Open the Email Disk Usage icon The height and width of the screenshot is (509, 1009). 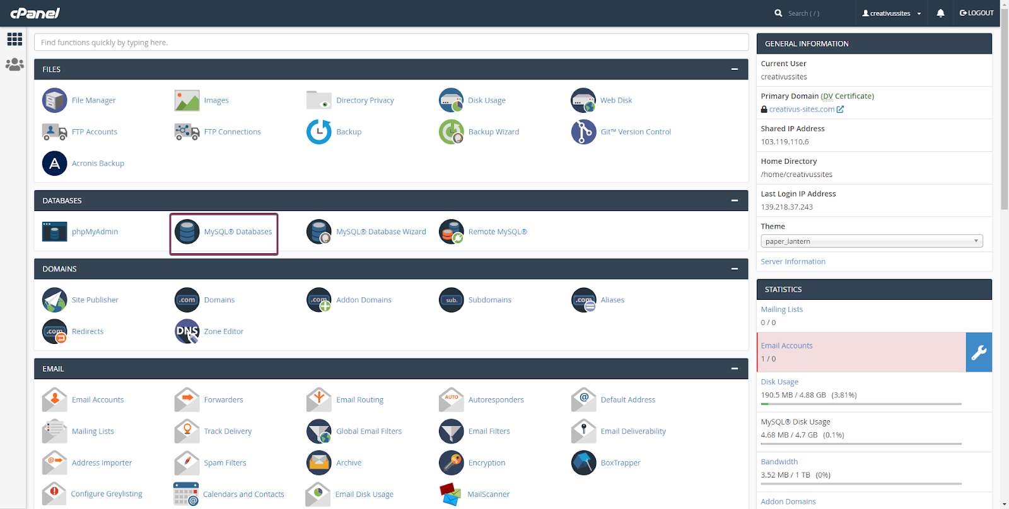coord(318,495)
